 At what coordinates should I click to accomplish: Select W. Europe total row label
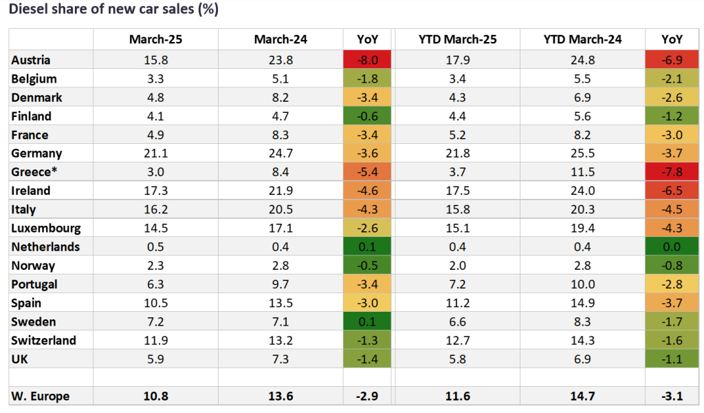pos(41,396)
